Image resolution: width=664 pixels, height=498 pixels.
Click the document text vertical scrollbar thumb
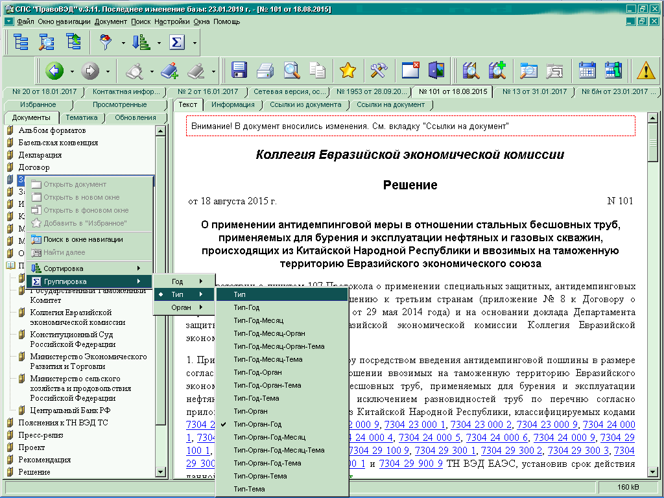tap(652, 143)
